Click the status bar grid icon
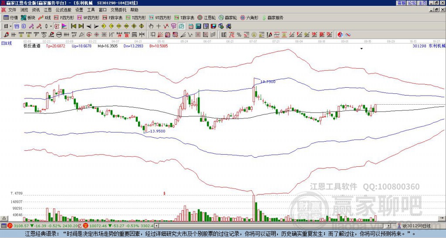 3,226
